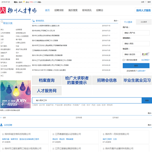Select the 设计师 search keyword
This screenshot has width=152, height=152.
42,105
